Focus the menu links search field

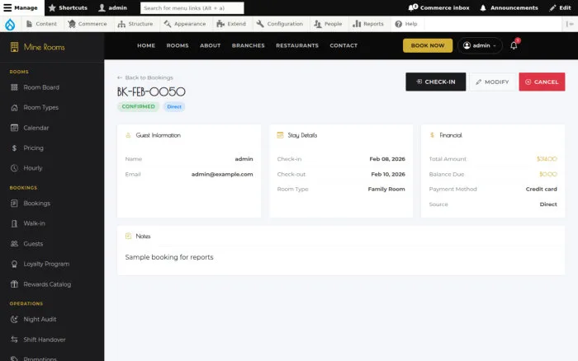[192, 7]
